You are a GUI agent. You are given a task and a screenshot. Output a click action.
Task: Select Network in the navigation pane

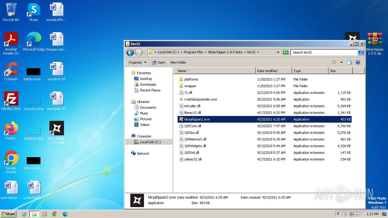pyautogui.click(x=143, y=154)
